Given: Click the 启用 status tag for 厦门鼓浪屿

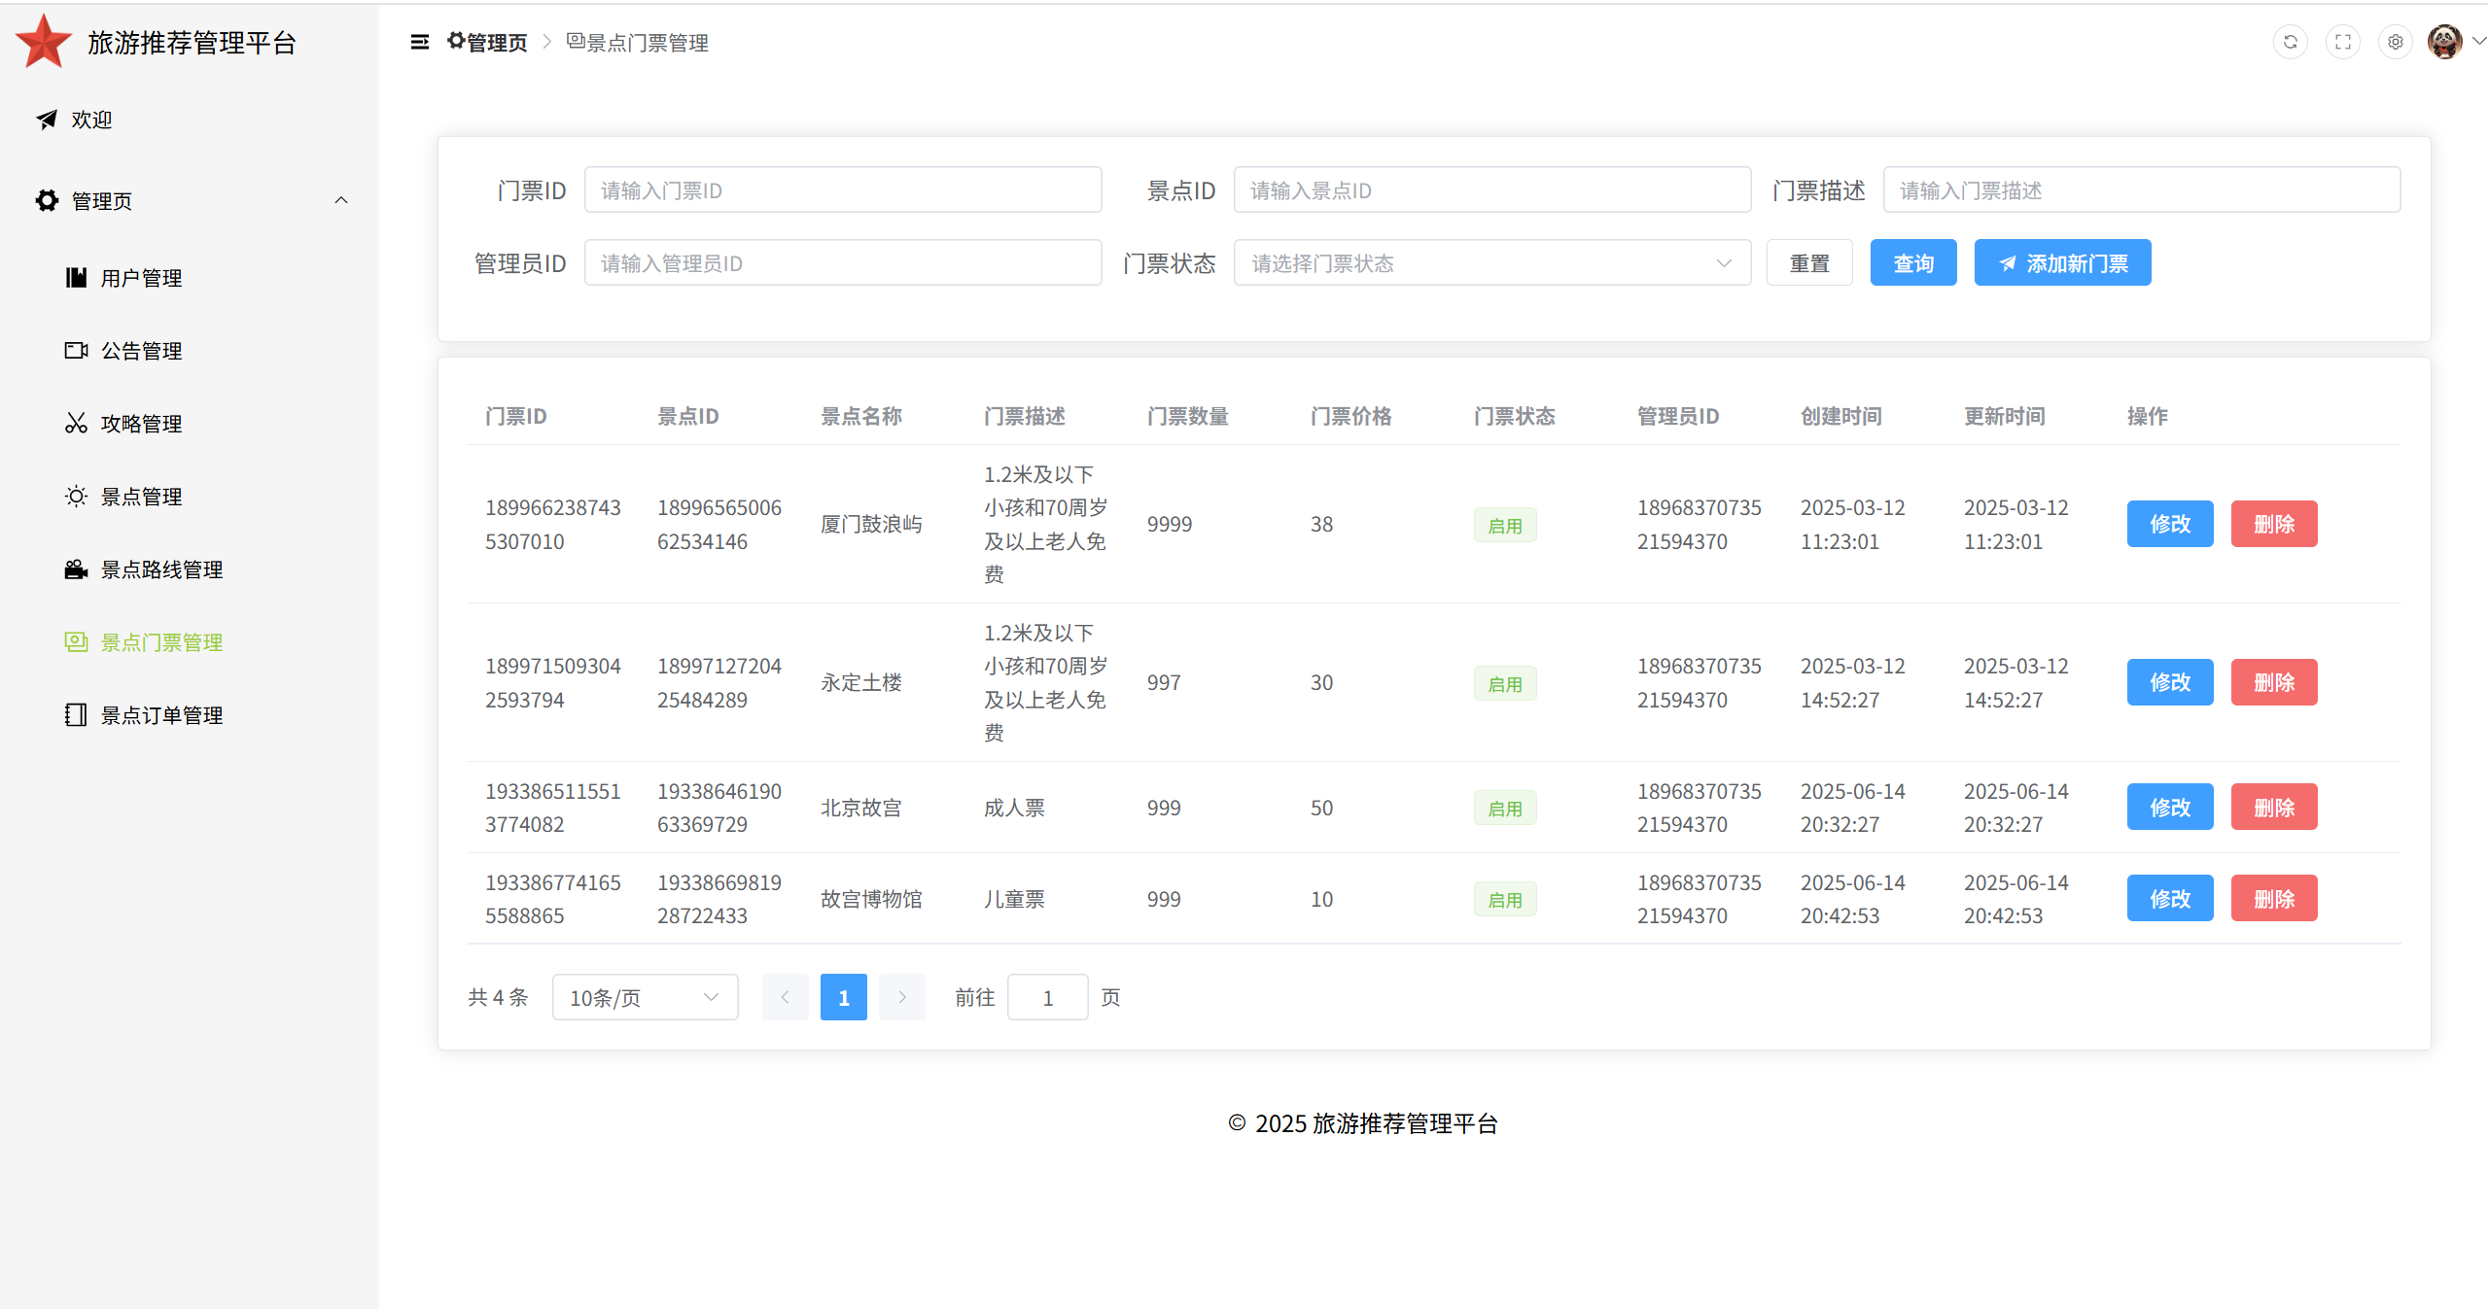Looking at the screenshot, I should click(1504, 525).
